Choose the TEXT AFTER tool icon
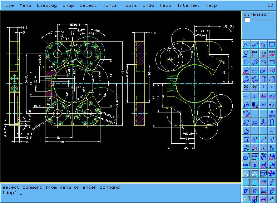The width and height of the screenshot is (277, 203). 272,54
